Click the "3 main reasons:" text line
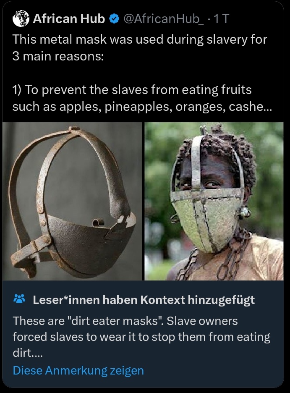 58,56
